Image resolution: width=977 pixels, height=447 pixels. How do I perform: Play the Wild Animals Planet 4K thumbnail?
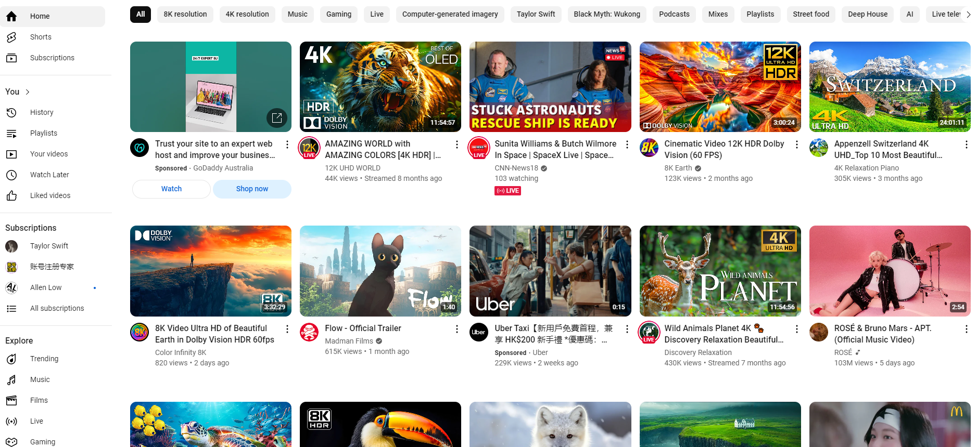tap(720, 271)
